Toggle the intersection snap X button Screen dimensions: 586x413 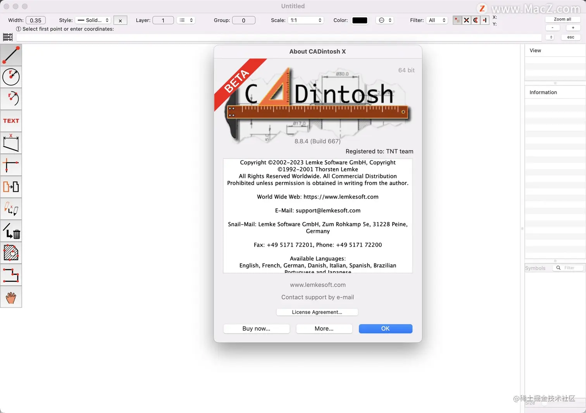pos(466,20)
